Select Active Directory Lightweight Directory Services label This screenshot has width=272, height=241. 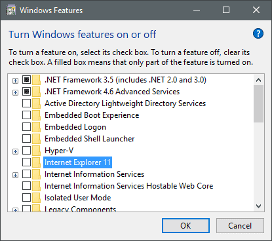click(x=125, y=103)
